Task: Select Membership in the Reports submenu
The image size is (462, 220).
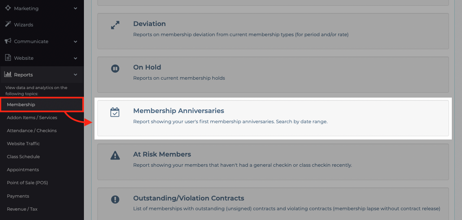Action: click(x=42, y=105)
